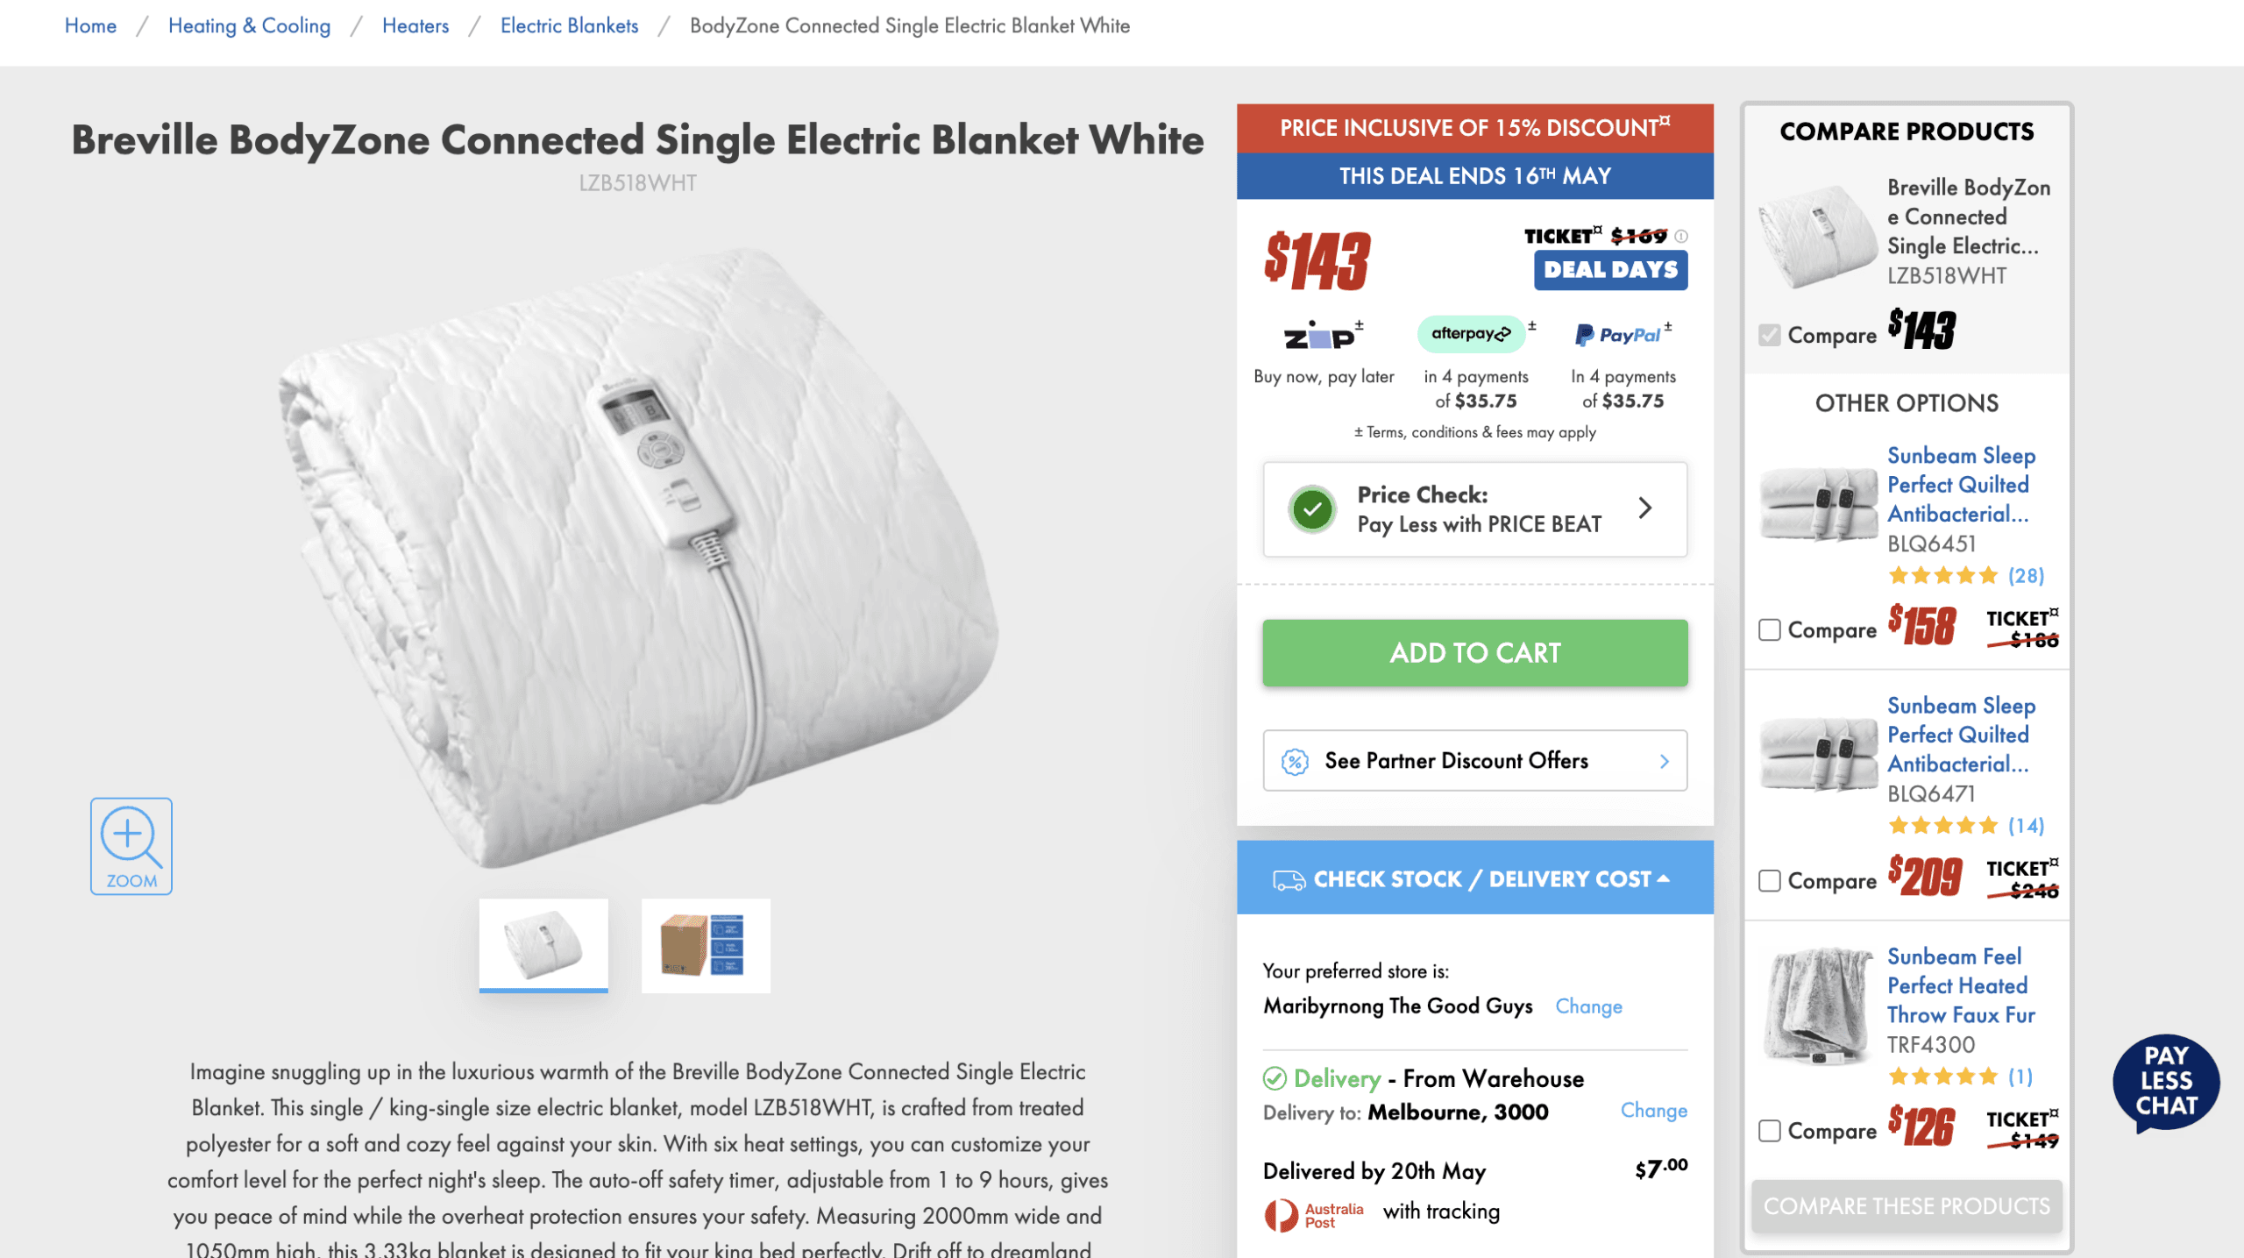
Task: Expand See Partner Discount Offers arrow
Action: coord(1664,762)
